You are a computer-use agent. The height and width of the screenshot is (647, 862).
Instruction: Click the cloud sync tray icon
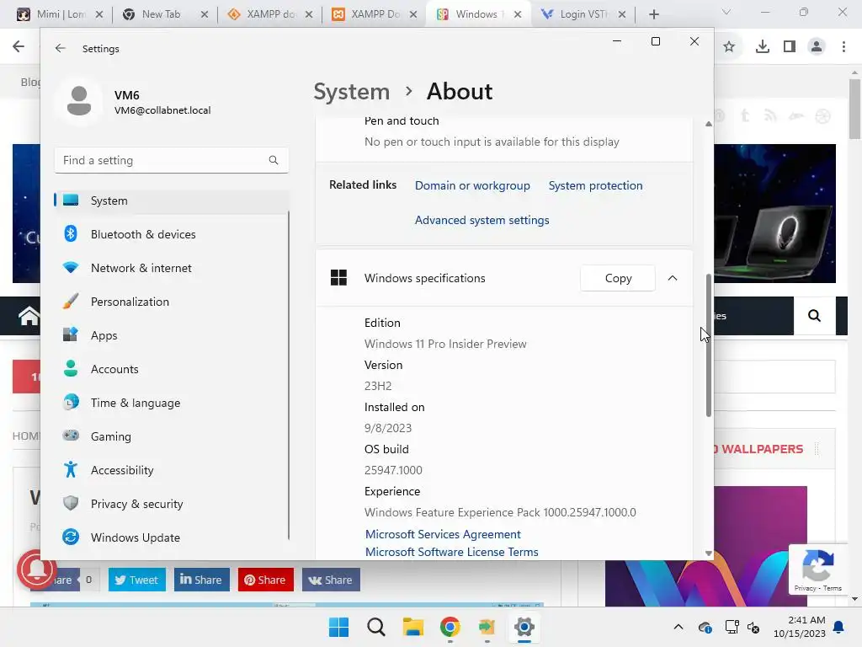(705, 627)
